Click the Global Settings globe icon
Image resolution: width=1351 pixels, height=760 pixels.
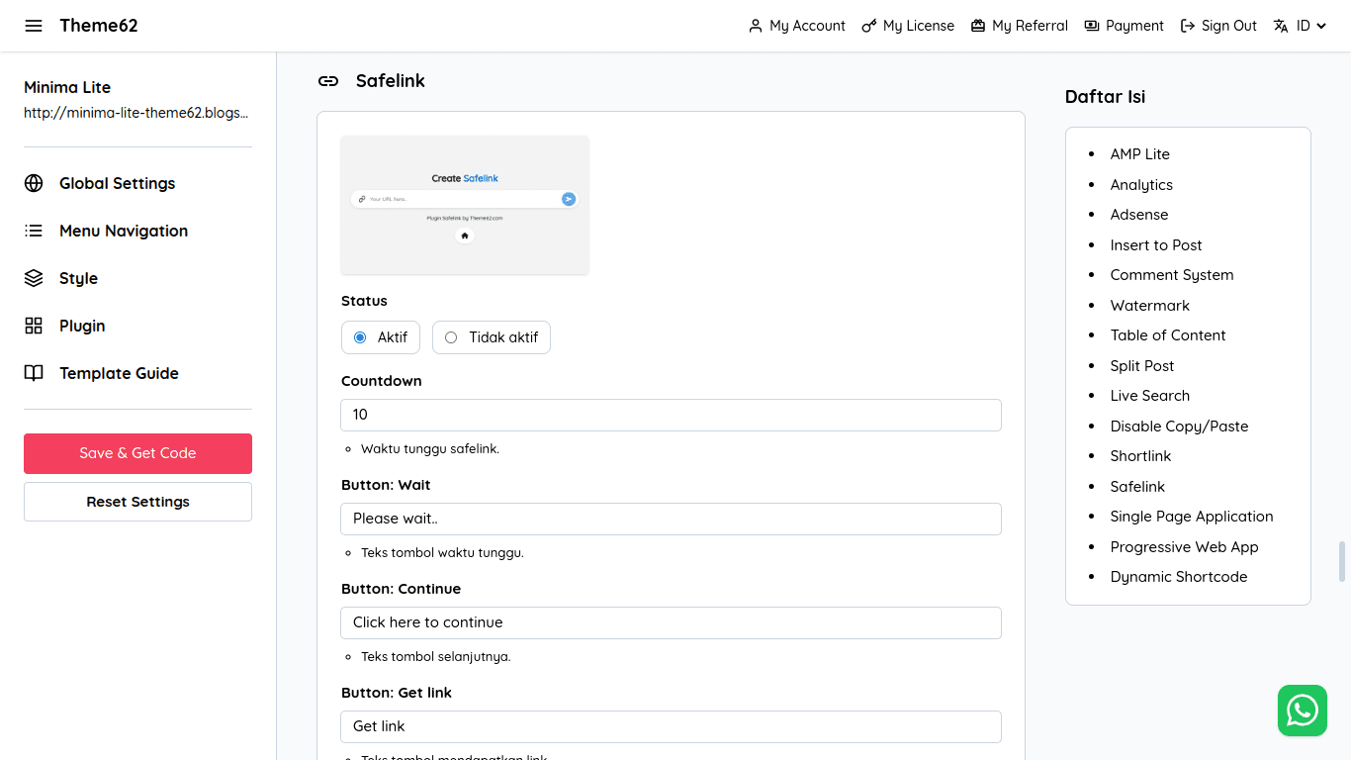point(34,183)
